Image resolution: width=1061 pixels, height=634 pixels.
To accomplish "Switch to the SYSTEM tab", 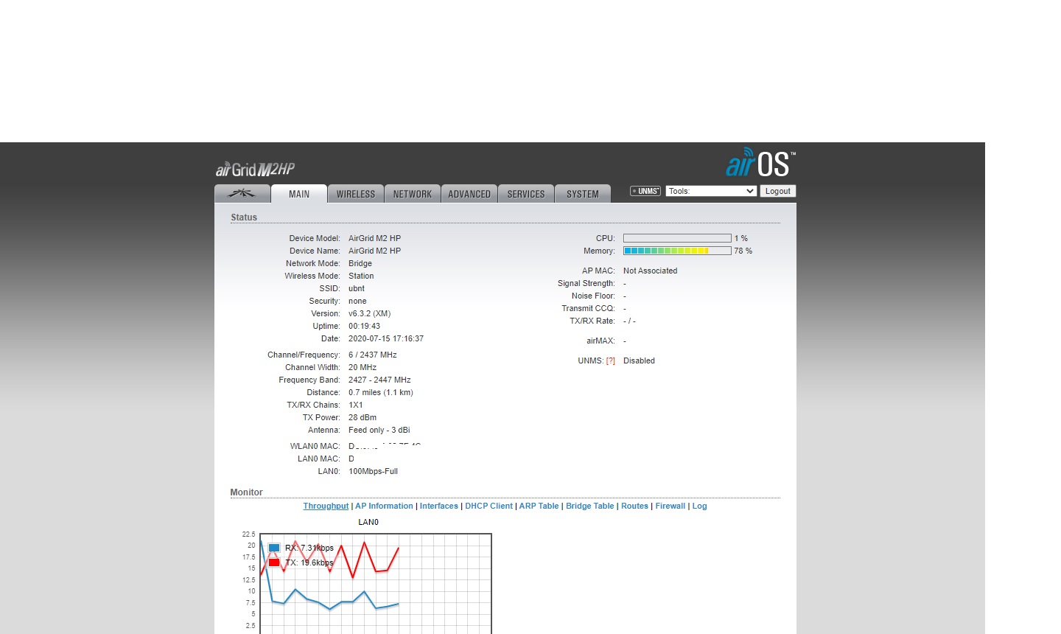I will [x=583, y=194].
